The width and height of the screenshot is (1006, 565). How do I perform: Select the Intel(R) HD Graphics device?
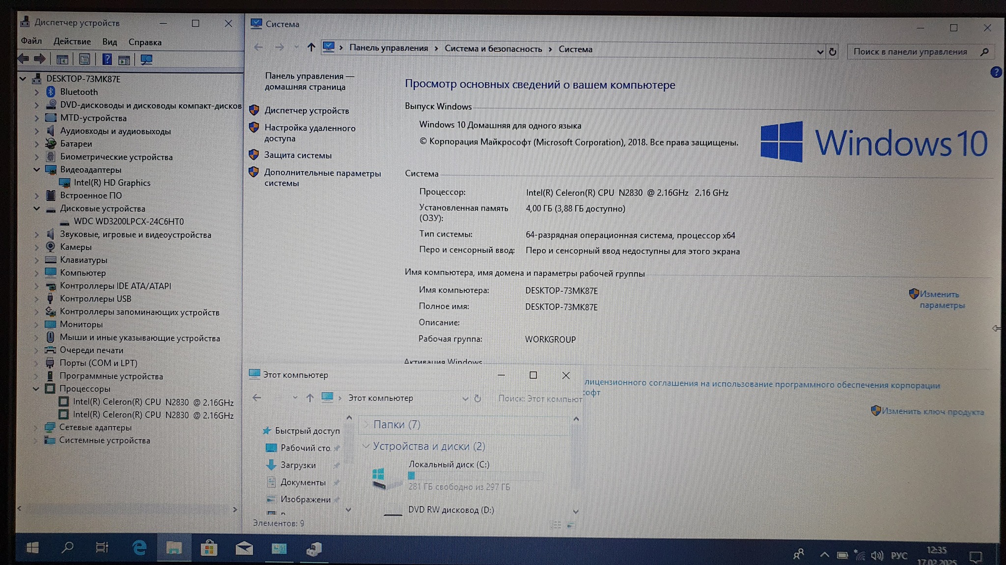[112, 183]
